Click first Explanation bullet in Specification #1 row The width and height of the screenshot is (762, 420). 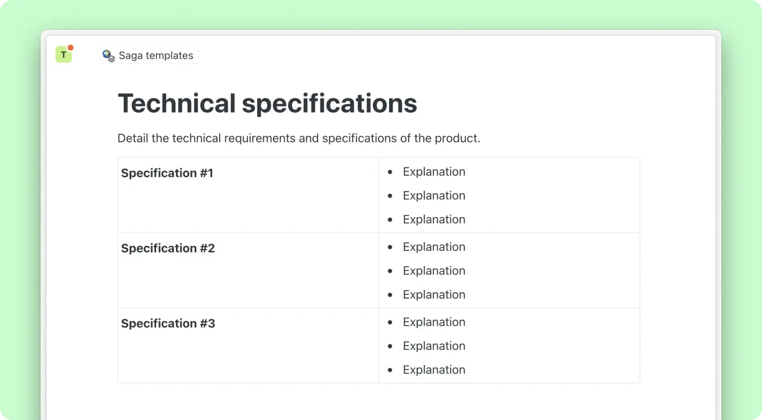coord(434,172)
